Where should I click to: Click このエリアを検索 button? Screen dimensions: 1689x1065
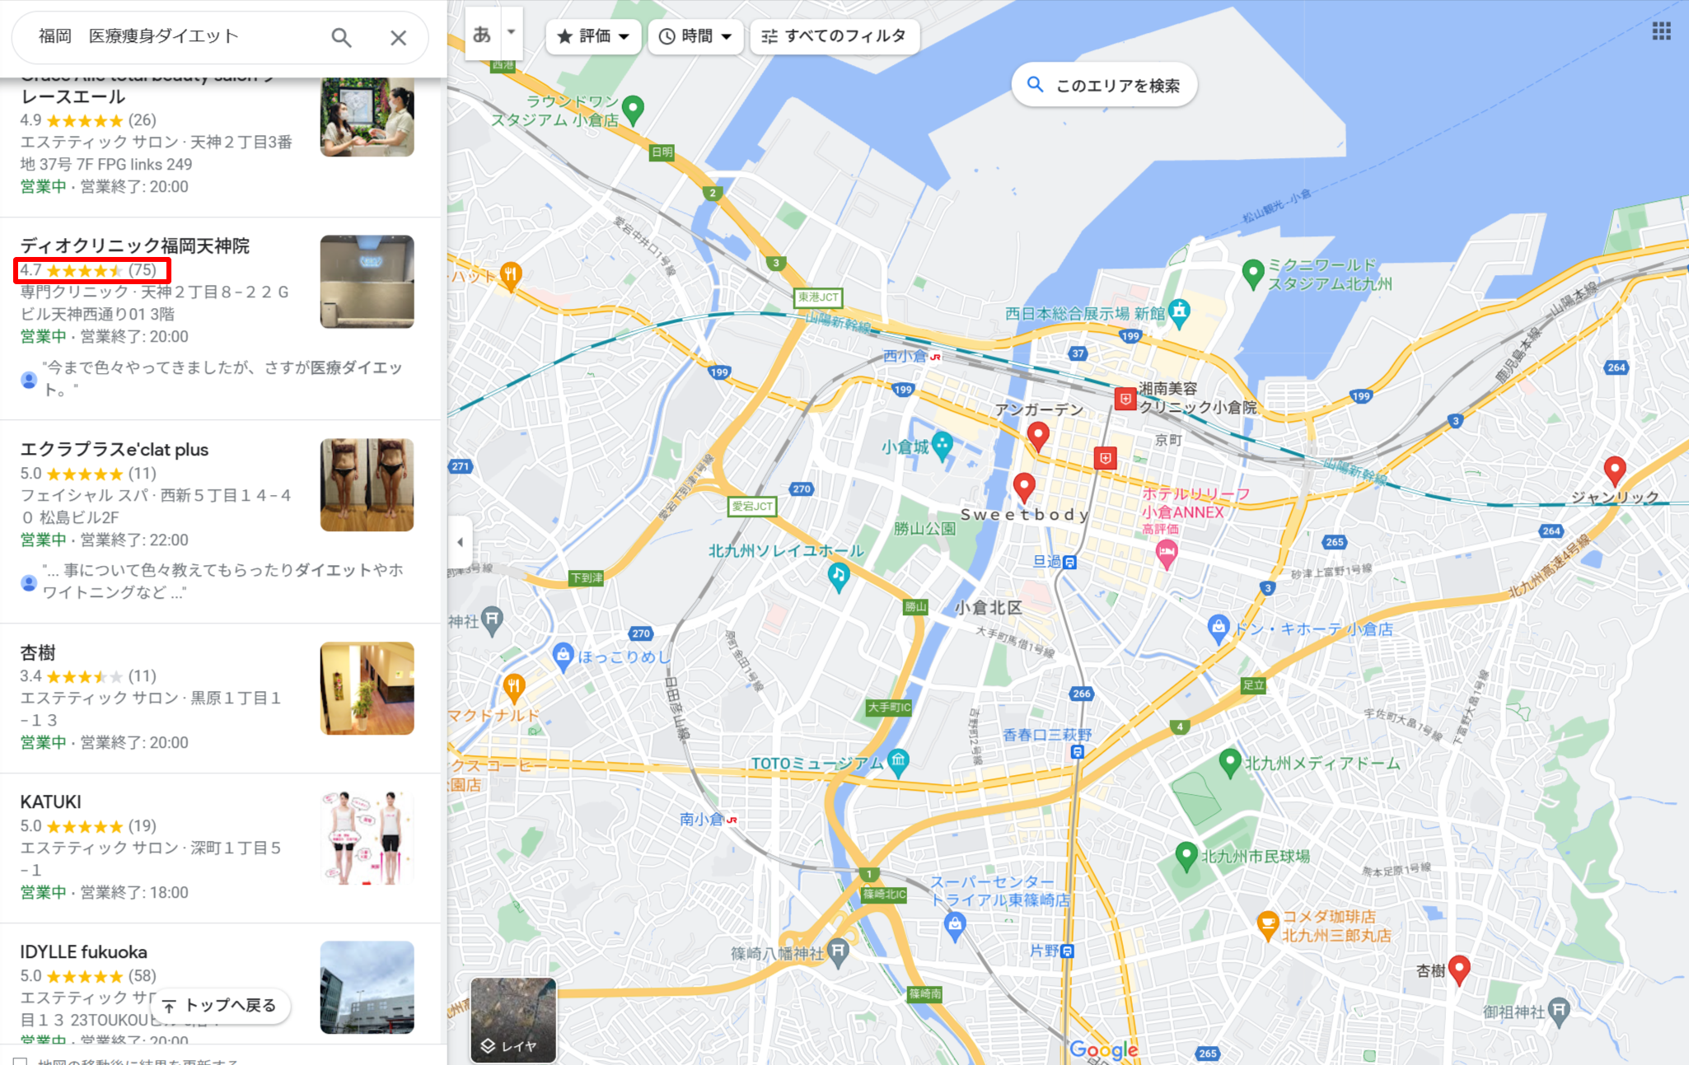click(1103, 85)
